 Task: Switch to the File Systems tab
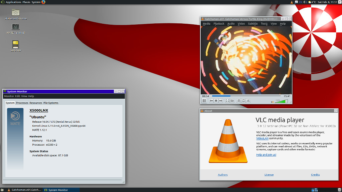(51, 103)
